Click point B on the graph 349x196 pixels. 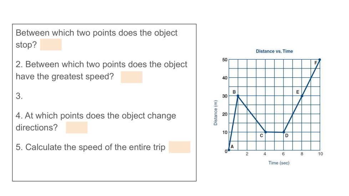(238, 96)
